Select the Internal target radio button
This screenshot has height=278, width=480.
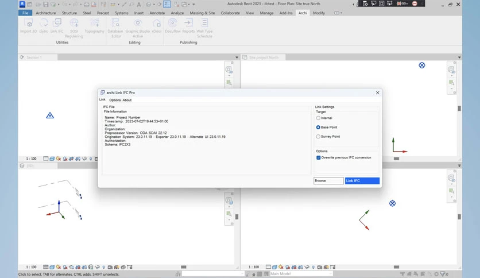318,118
